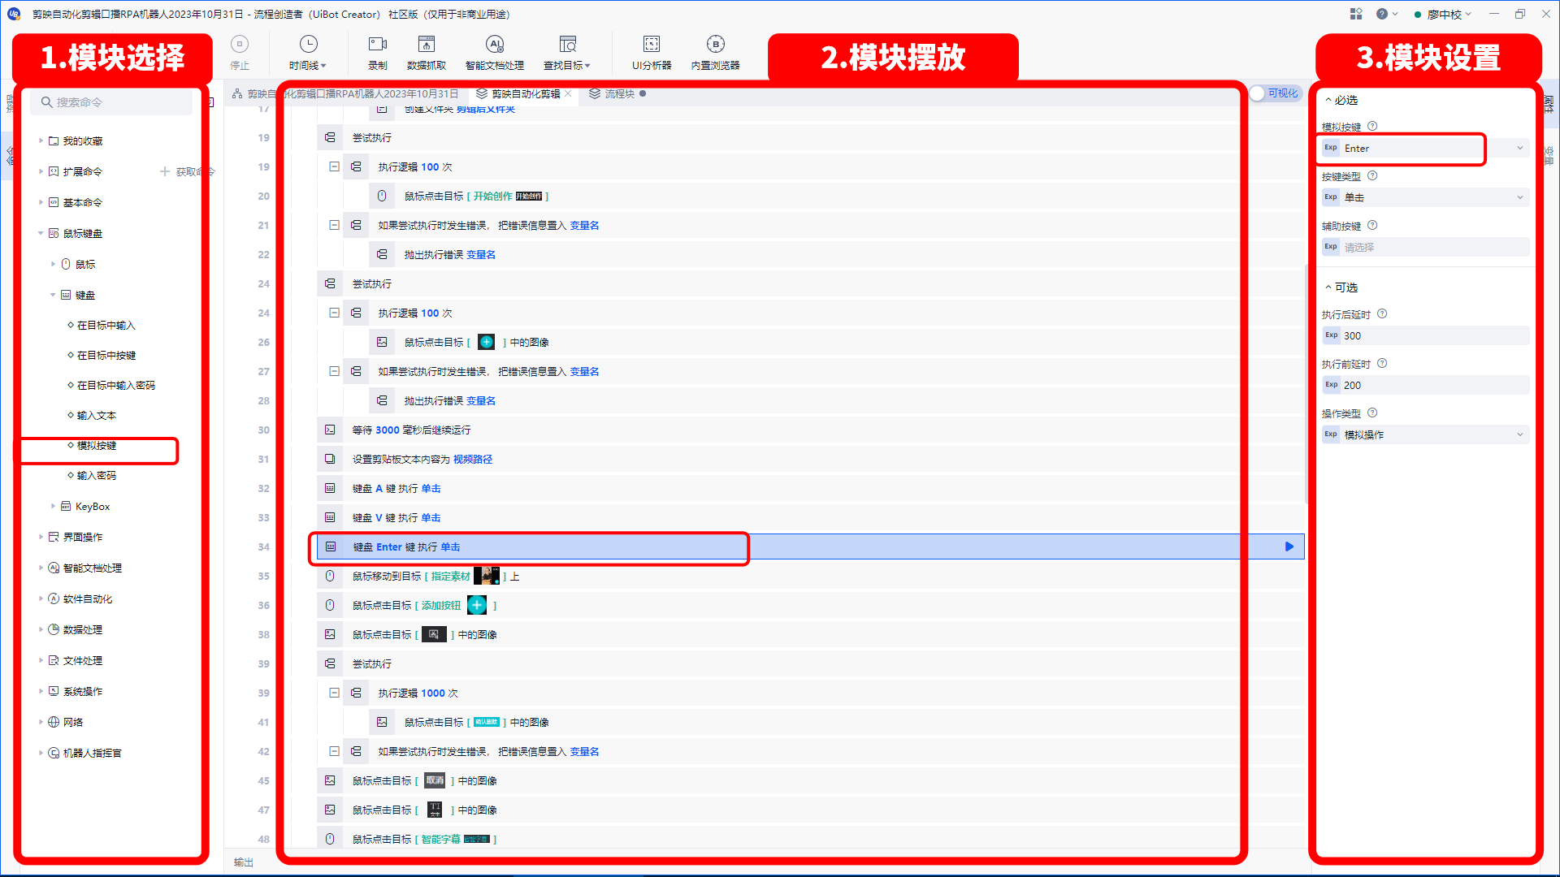This screenshot has height=877, width=1560.
Task: Start the Record (录制) tool
Action: (378, 52)
